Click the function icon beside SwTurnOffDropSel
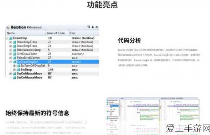The width and height of the screenshot is (210, 135). pos(18,66)
